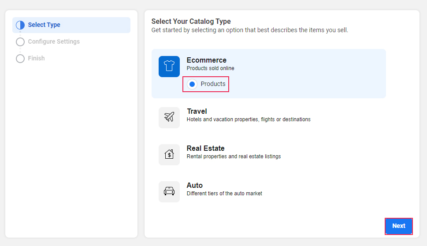Click the Next button

click(x=399, y=226)
